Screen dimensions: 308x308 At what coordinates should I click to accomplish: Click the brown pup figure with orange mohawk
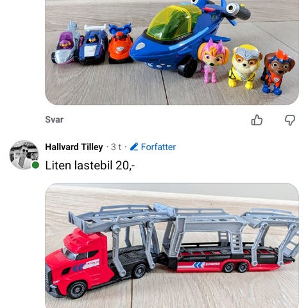coord(277,73)
